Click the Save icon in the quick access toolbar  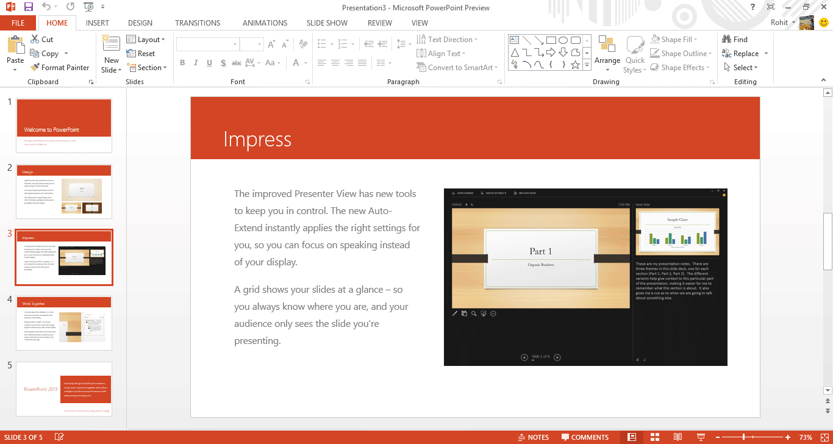point(28,7)
